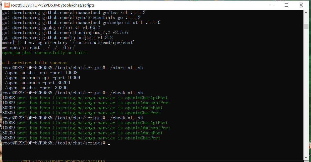Click the minimize window icon

pos(271,5)
